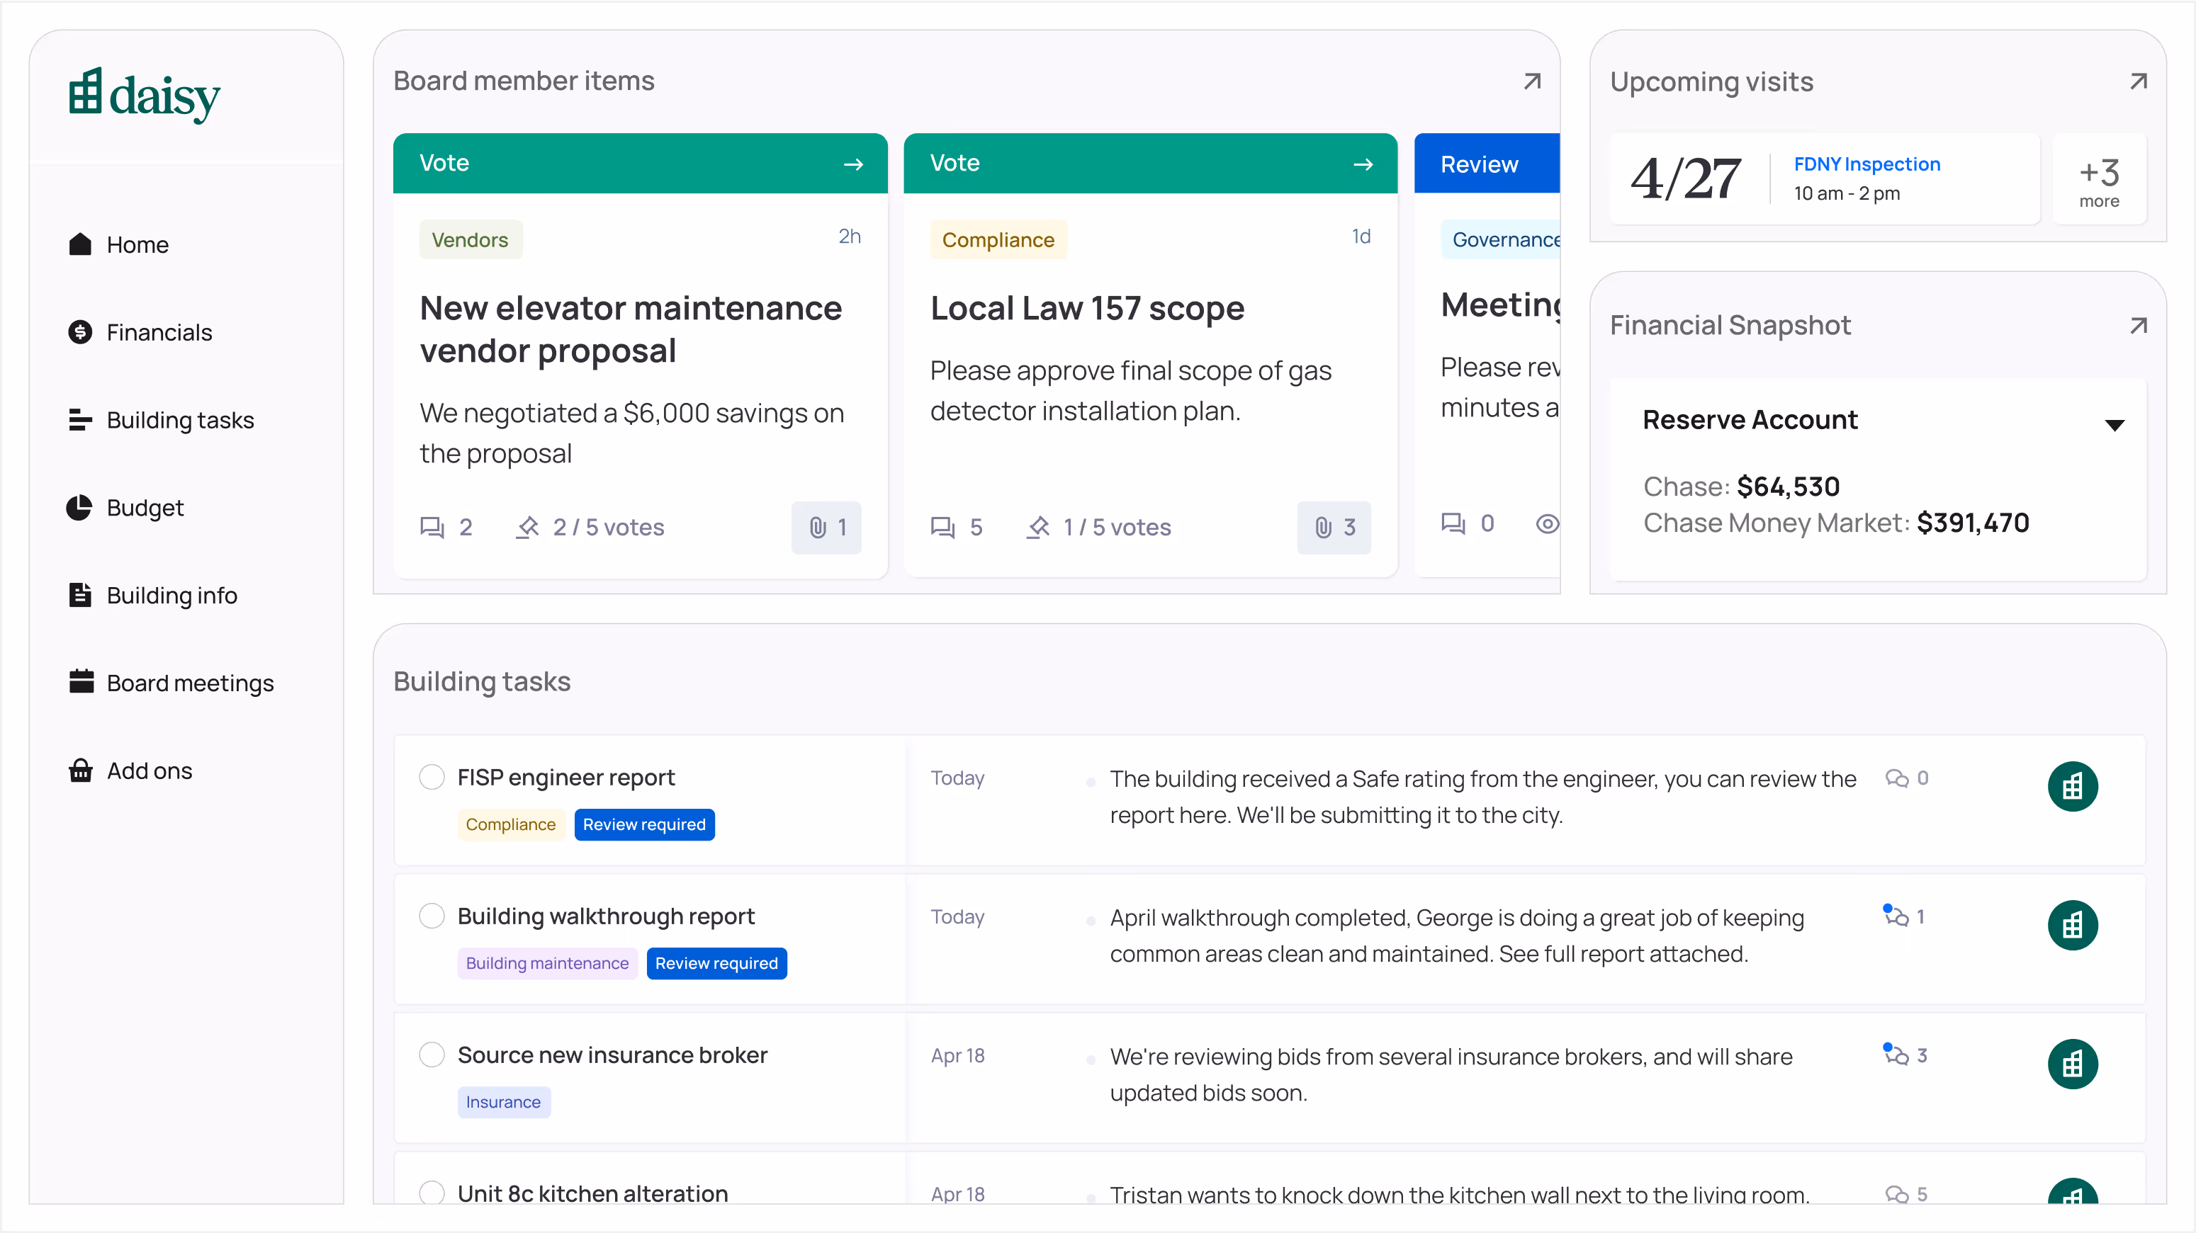Image resolution: width=2196 pixels, height=1233 pixels.
Task: Check off Building walkthrough report task
Action: click(432, 916)
